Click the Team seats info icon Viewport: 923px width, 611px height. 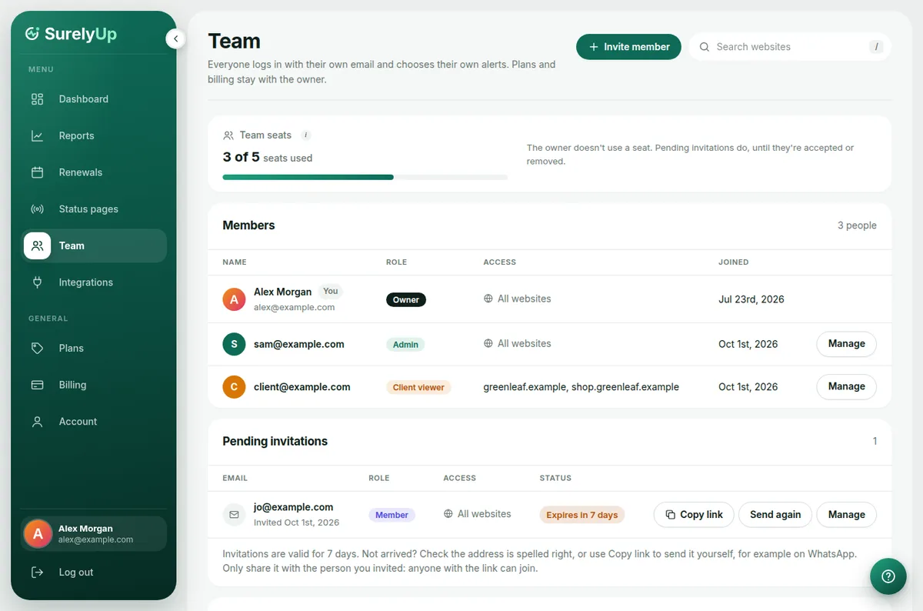[x=305, y=135]
